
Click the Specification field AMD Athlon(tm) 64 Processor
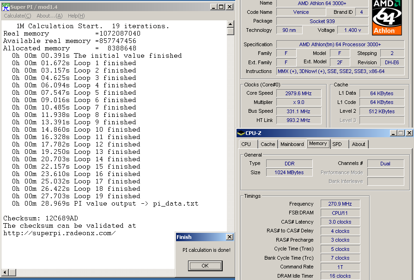tap(340, 44)
